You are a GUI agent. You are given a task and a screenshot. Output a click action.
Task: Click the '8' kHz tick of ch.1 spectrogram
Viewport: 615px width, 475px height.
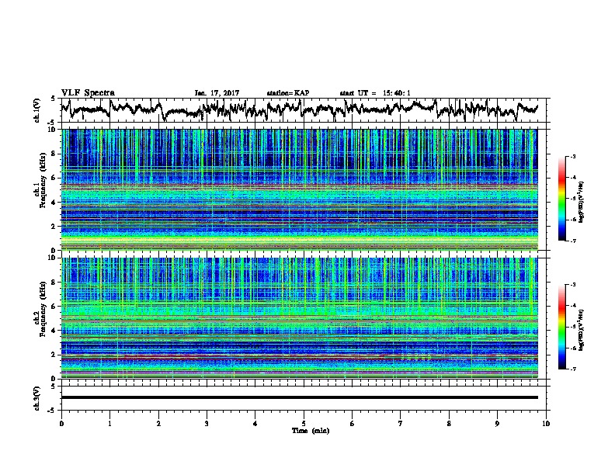(x=54, y=154)
